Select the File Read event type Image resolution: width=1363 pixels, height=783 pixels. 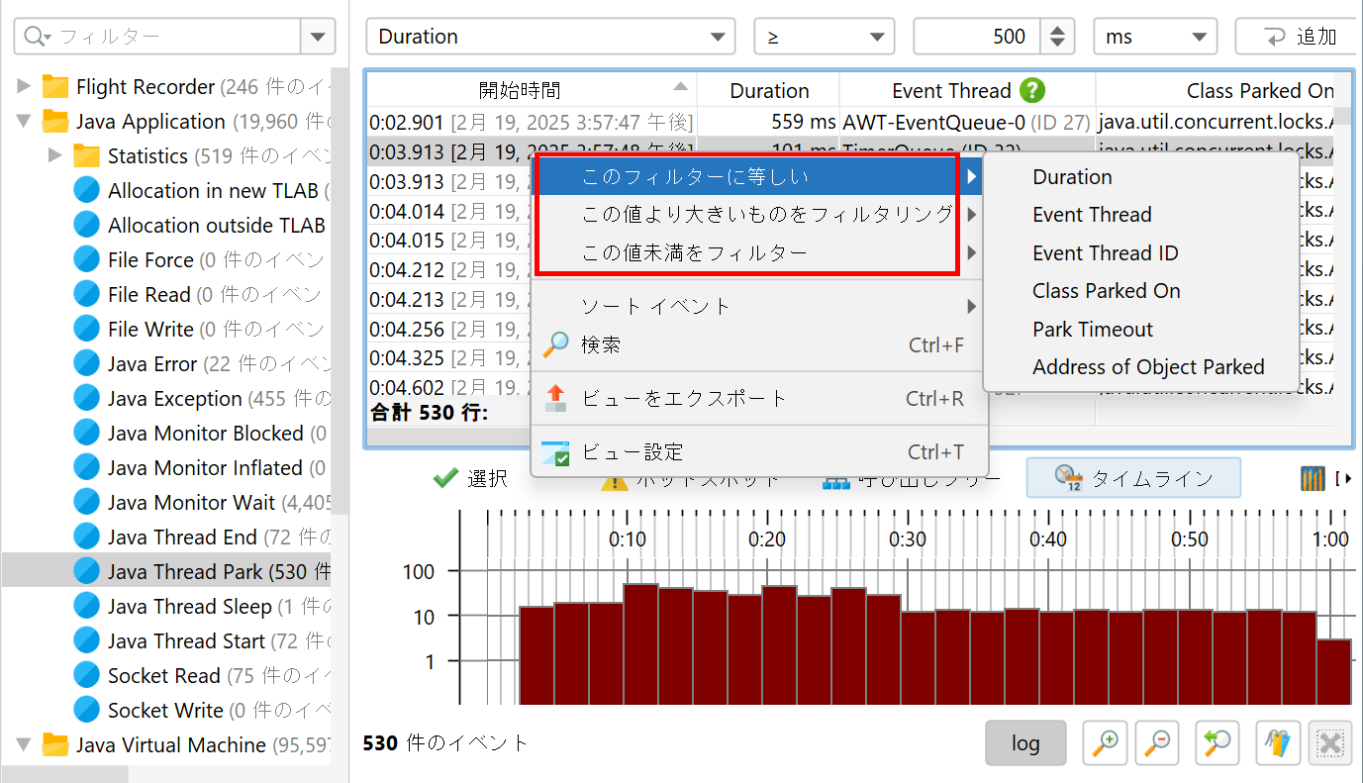click(x=202, y=295)
